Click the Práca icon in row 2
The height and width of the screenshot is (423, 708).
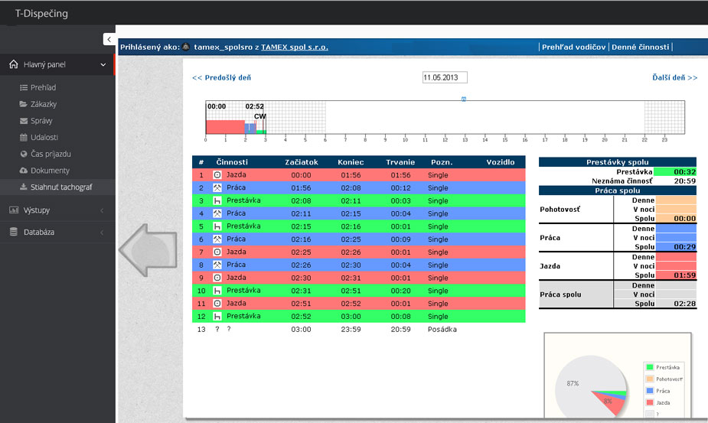coord(217,187)
